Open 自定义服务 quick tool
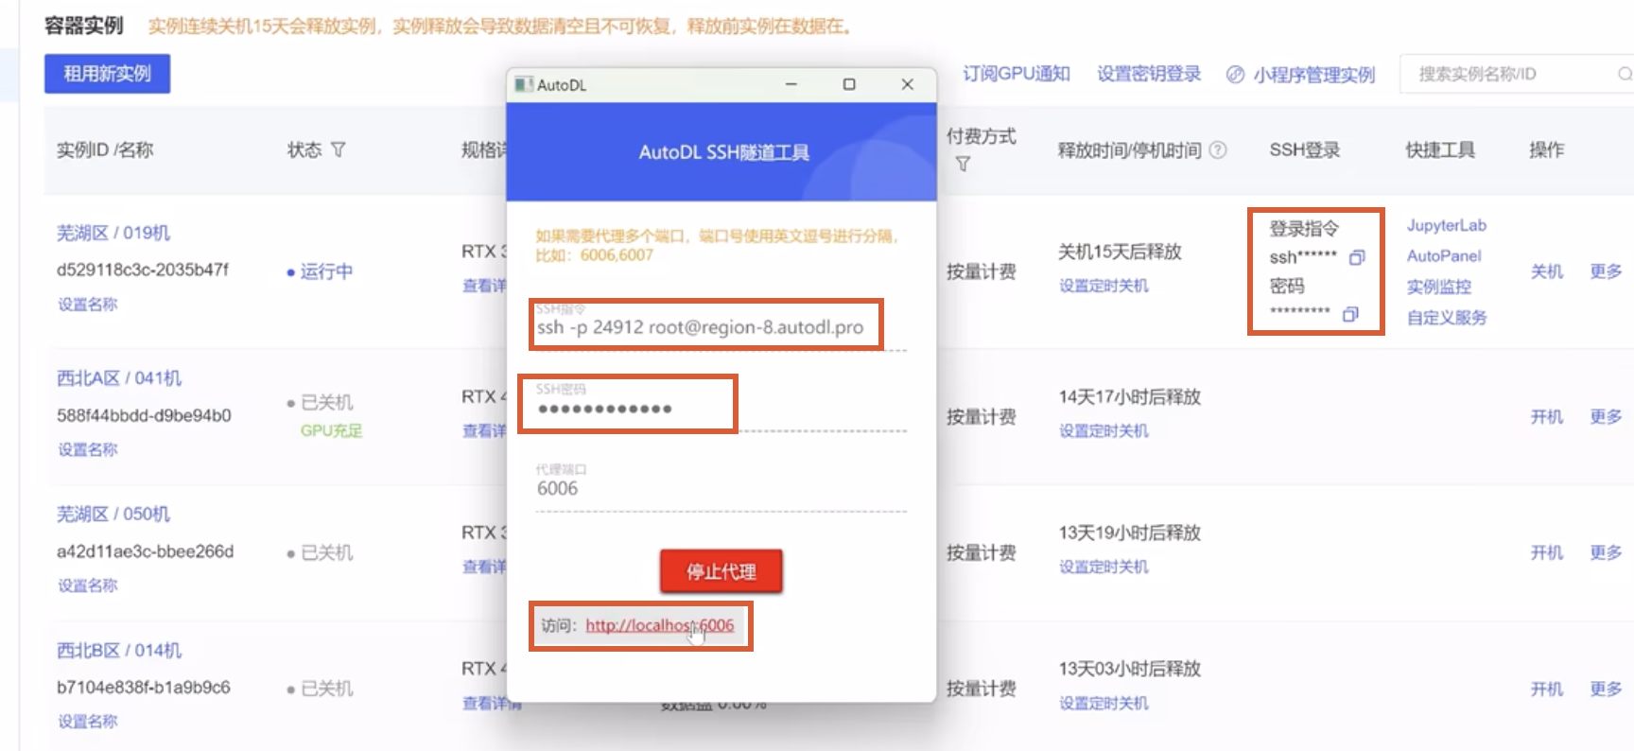This screenshot has width=1634, height=751. (x=1447, y=318)
